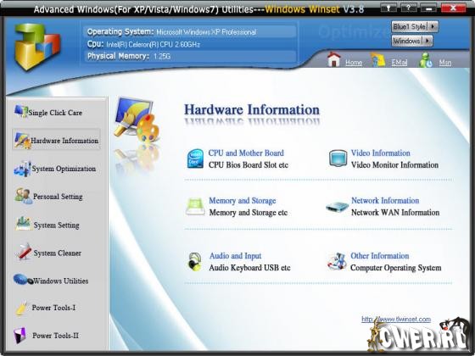Close the Windows Winset window

tap(453, 8)
